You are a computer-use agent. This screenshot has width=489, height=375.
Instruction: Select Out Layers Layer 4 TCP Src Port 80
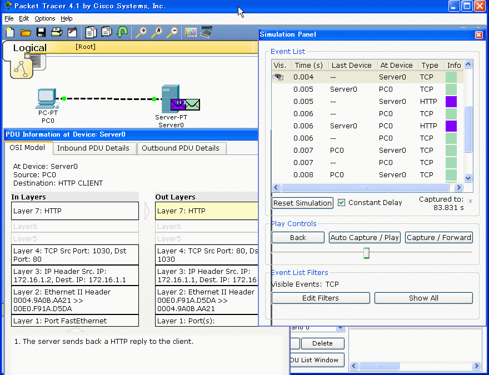tap(207, 255)
